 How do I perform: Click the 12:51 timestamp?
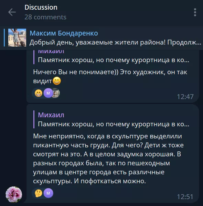[185, 197]
